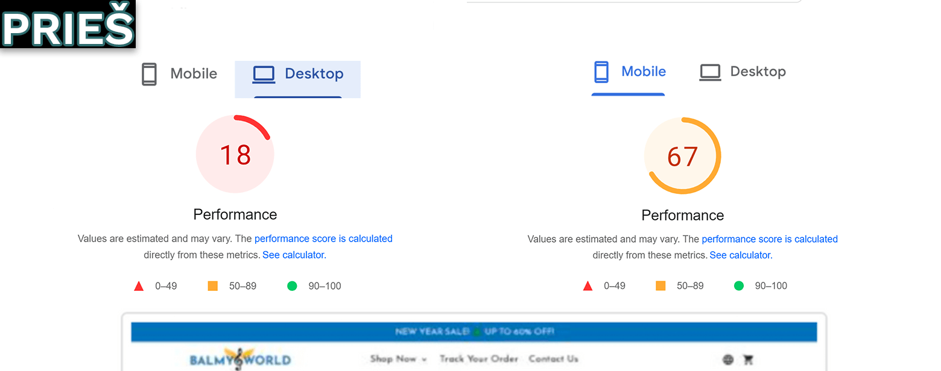Open Track Your Order page
Viewport: 941px width, 371px height.
pyautogui.click(x=479, y=359)
